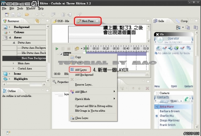Expand the Icons tree node

point(10,74)
